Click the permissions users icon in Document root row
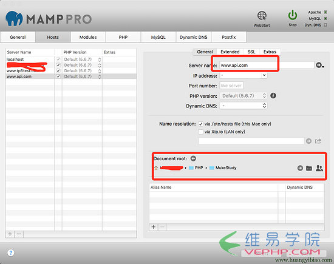Screen dimensions: 334x264 point(319,168)
